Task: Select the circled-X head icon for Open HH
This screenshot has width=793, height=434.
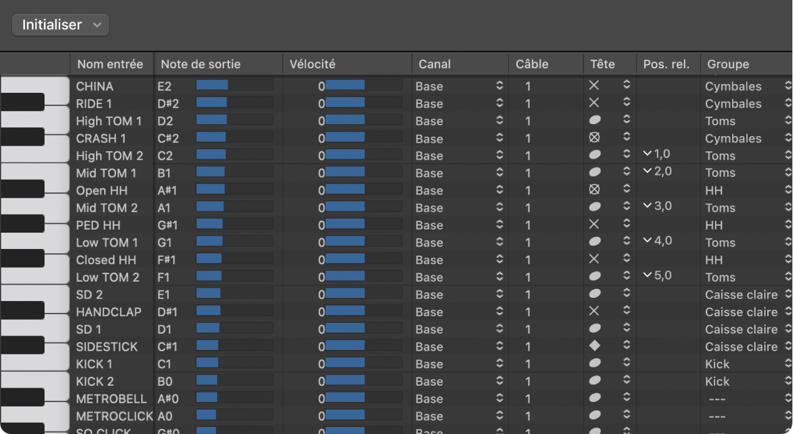Action: coord(594,190)
